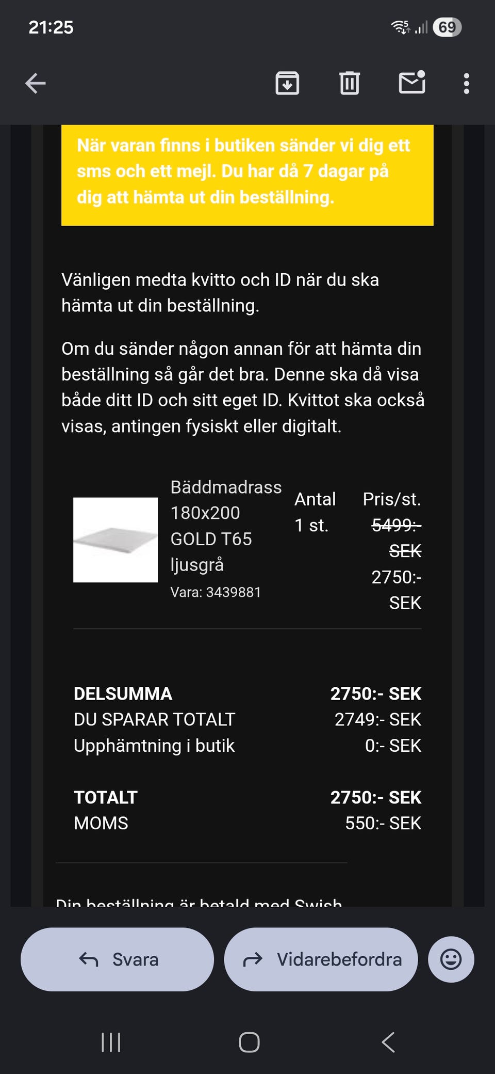Delete the email using trash icon
The width and height of the screenshot is (495, 1074).
coord(350,83)
